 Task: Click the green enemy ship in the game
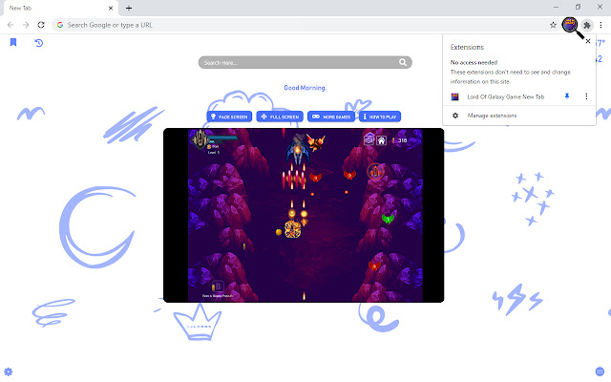point(388,219)
